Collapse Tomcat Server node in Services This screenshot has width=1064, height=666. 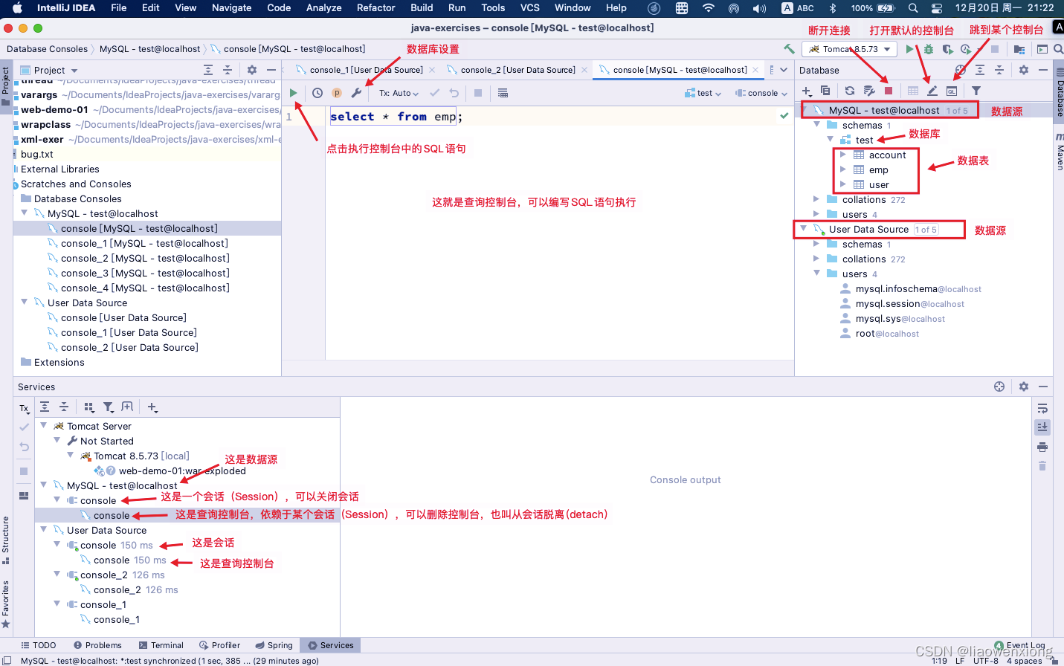point(44,426)
